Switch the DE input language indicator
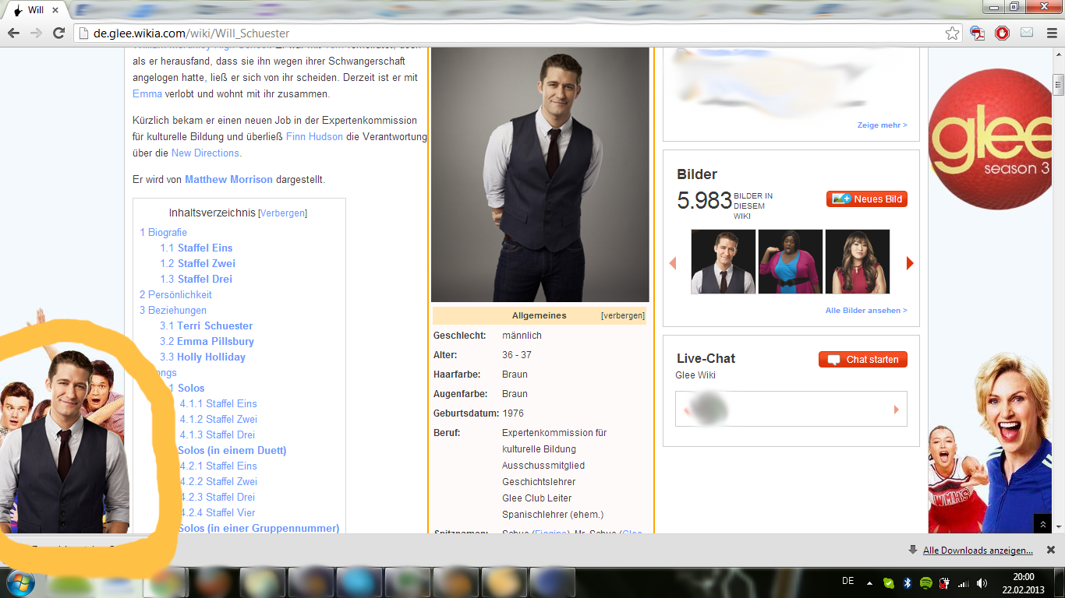This screenshot has width=1065, height=598. tap(848, 581)
